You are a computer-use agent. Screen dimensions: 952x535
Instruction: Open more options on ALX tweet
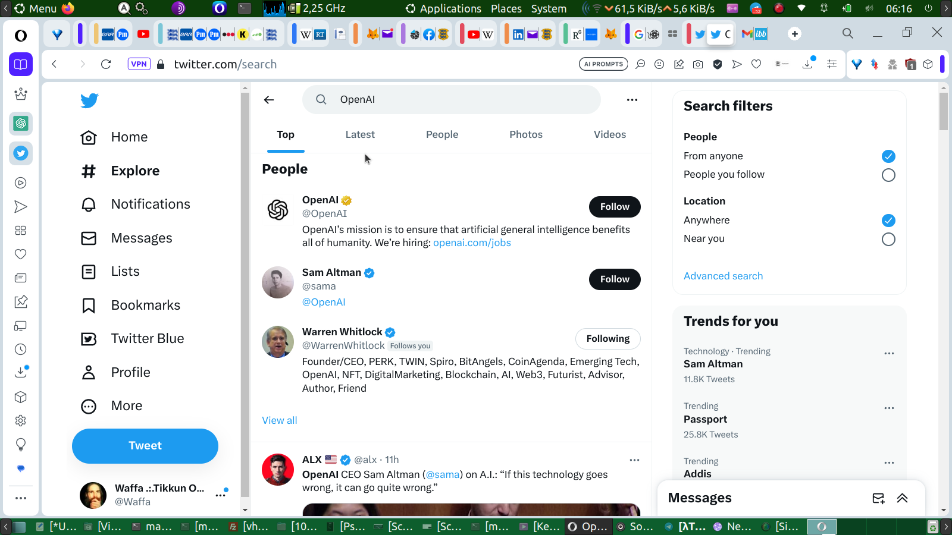(634, 460)
